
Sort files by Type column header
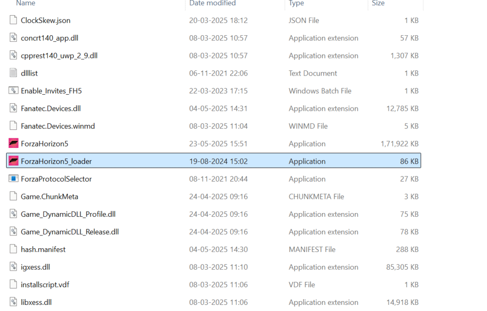[296, 3]
